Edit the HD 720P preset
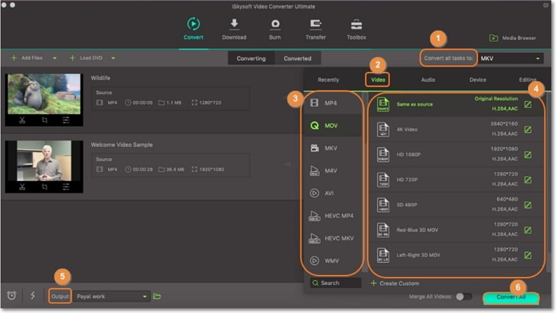Image resolution: width=556 pixels, height=313 pixels. [x=528, y=180]
